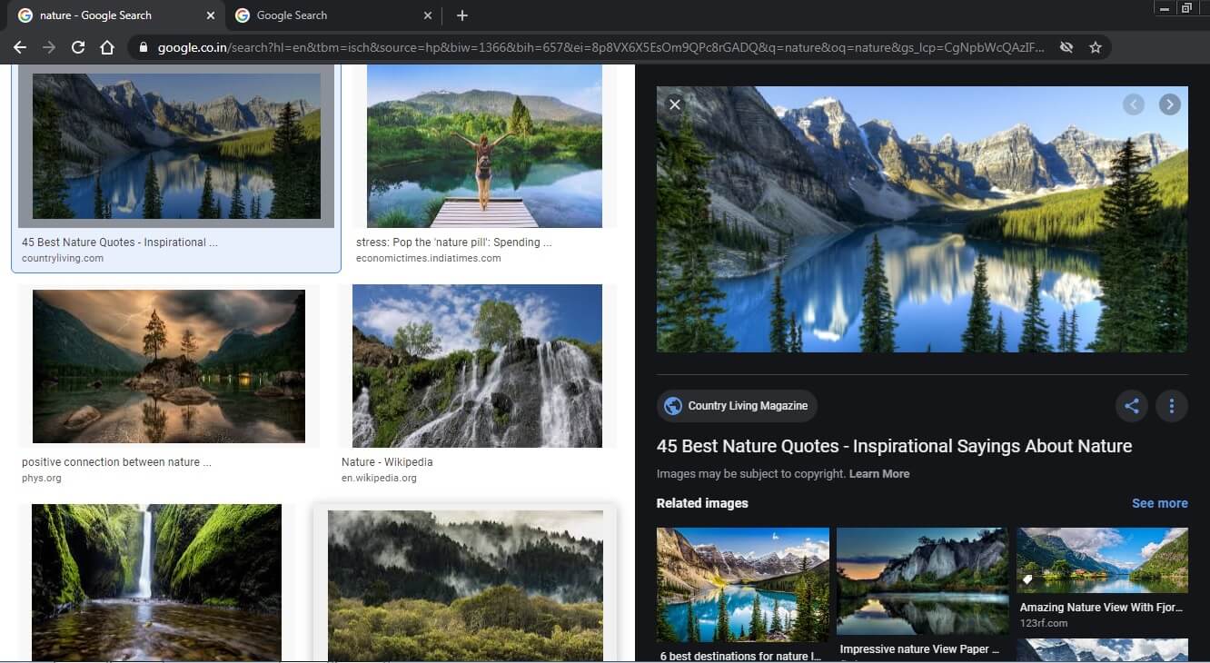Select the 'nature - Google Search' tab

pos(100,15)
